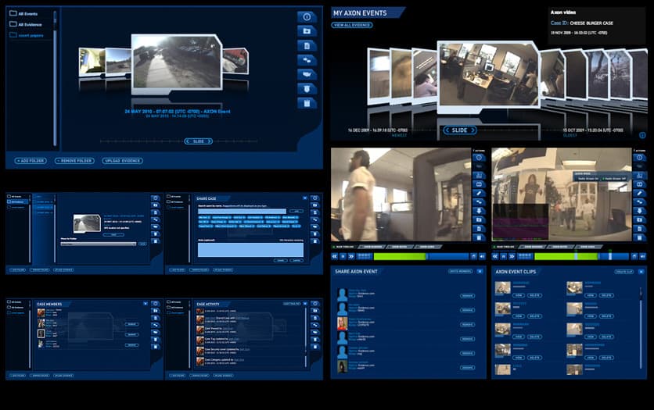This screenshot has width=654, height=410.
Task: Click Invite Members in Share Axon Event
Action: (460, 272)
